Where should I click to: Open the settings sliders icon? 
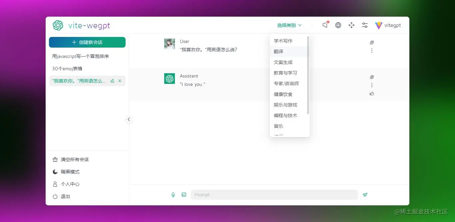365,25
